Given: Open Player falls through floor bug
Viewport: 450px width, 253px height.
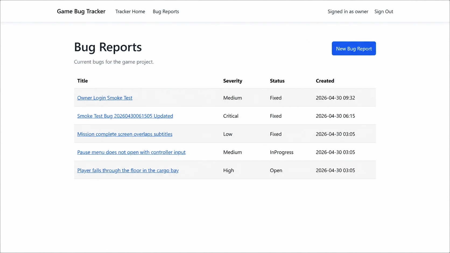Looking at the screenshot, I should tap(128, 170).
